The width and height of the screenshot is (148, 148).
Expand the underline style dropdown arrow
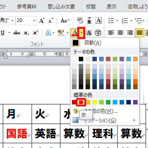[x=9, y=33]
